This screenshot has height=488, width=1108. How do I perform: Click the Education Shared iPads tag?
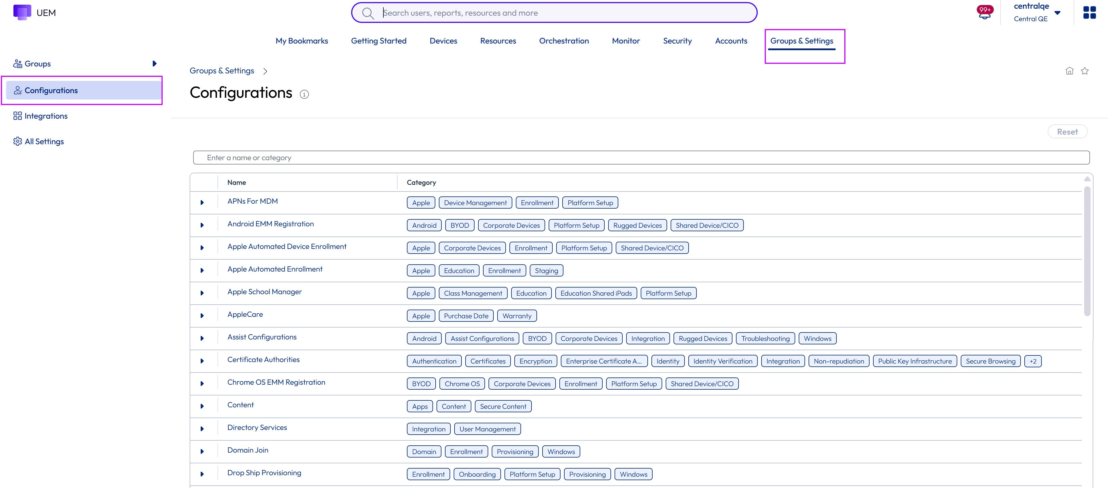pyautogui.click(x=596, y=293)
